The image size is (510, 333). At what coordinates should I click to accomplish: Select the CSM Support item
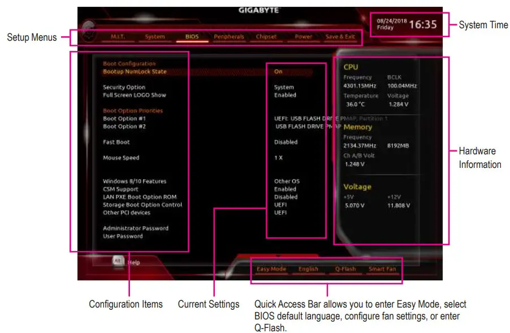click(x=120, y=189)
